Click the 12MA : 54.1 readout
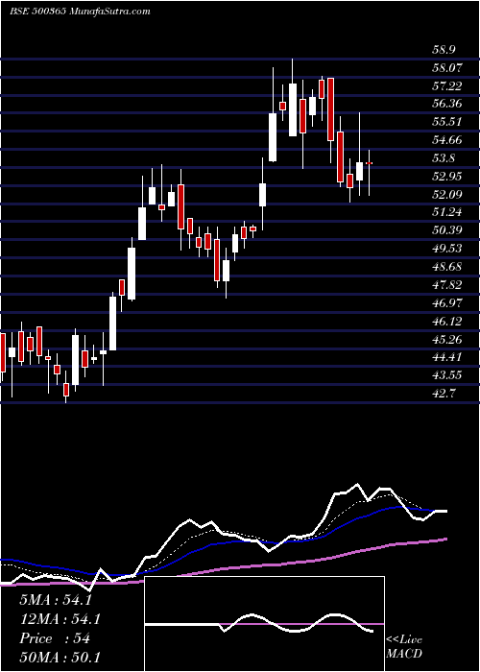 coord(60,619)
